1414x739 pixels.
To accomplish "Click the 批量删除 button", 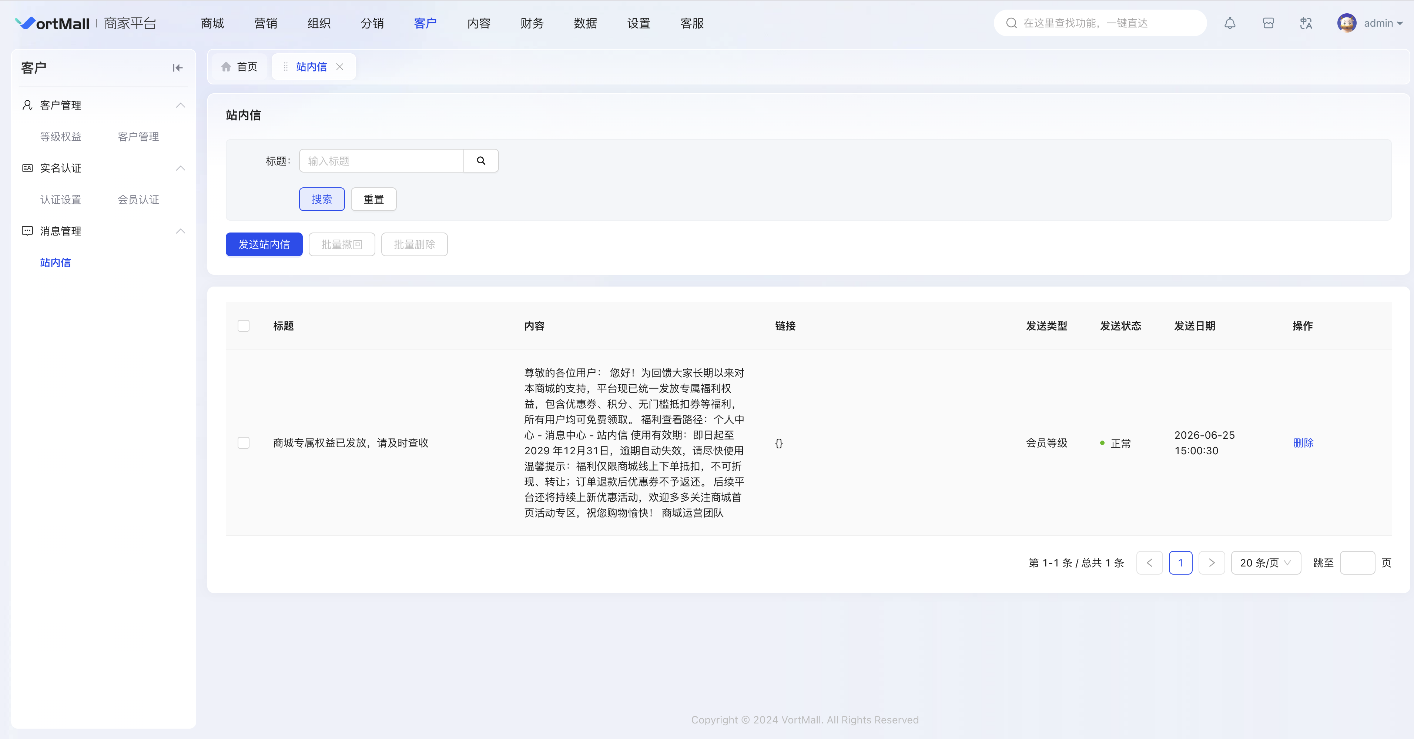I will point(415,244).
